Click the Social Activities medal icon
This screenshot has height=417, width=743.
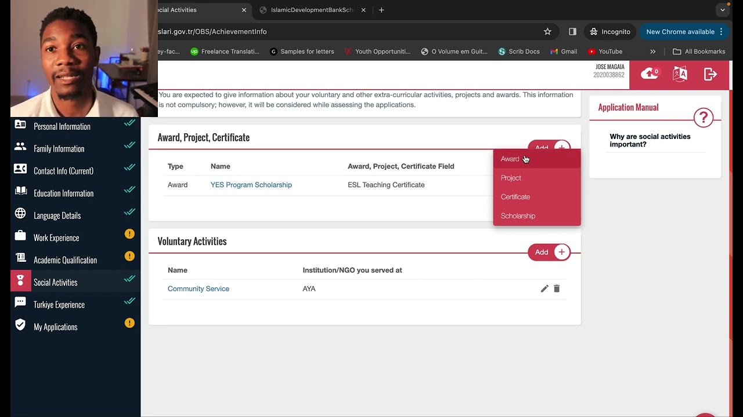pos(20,280)
